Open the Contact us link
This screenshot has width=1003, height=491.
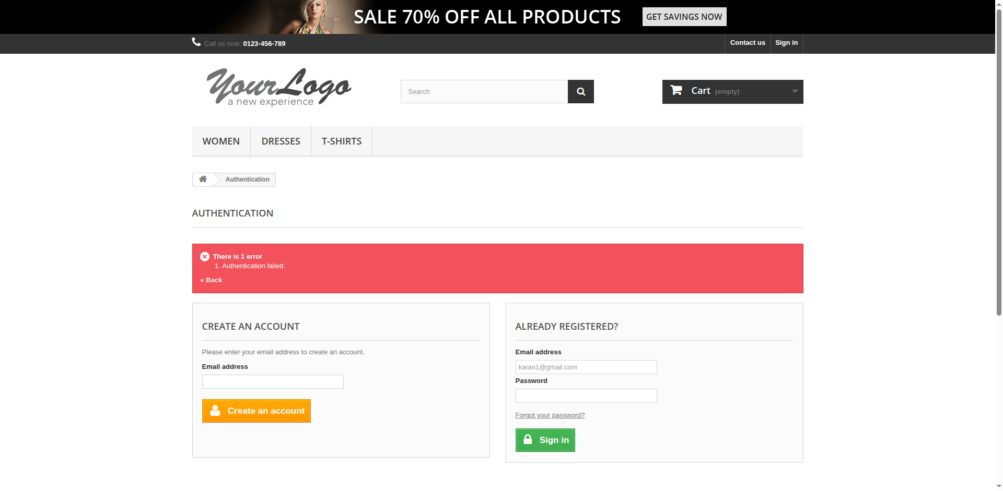pyautogui.click(x=747, y=43)
